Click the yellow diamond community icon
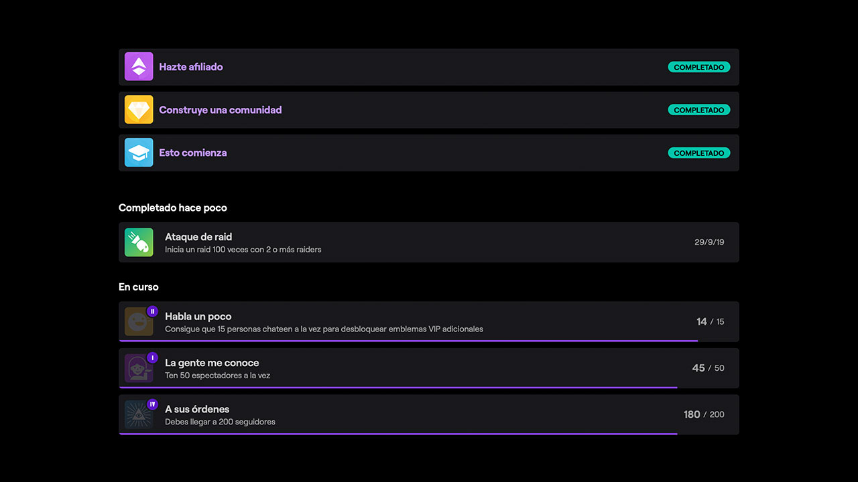Viewport: 858px width, 482px height. coord(139,110)
